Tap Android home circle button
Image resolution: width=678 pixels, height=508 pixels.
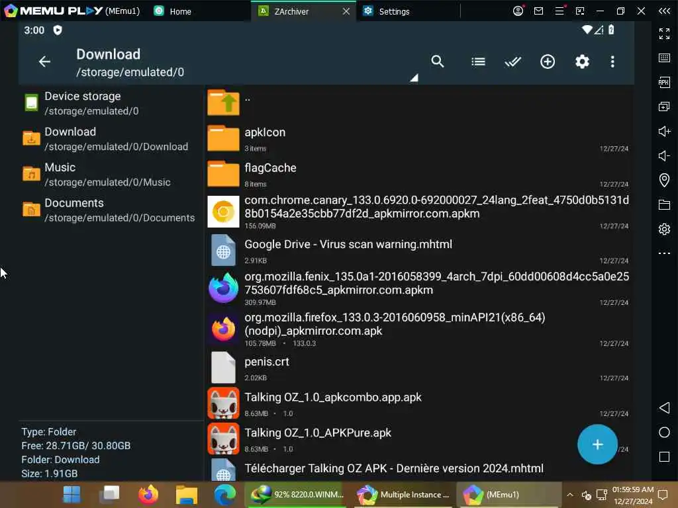click(664, 433)
